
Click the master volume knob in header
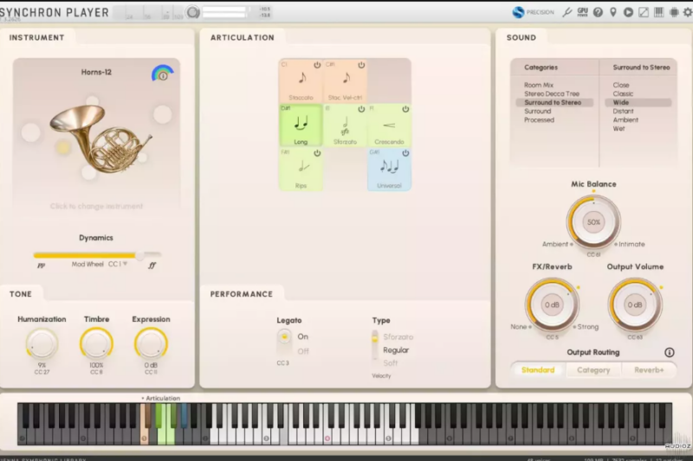click(192, 12)
